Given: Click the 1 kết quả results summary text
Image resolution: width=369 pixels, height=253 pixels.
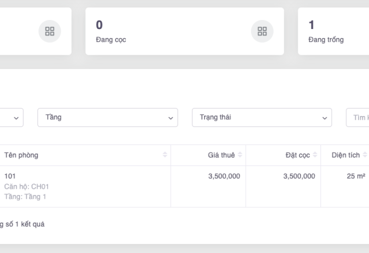Looking at the screenshot, I should tap(24, 224).
